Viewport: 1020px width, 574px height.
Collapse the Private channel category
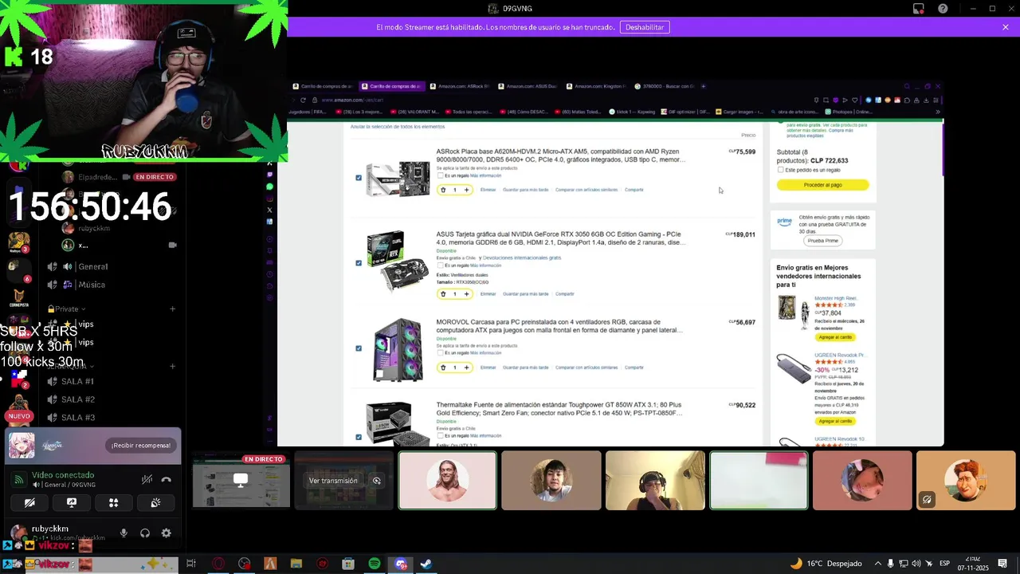(x=67, y=309)
